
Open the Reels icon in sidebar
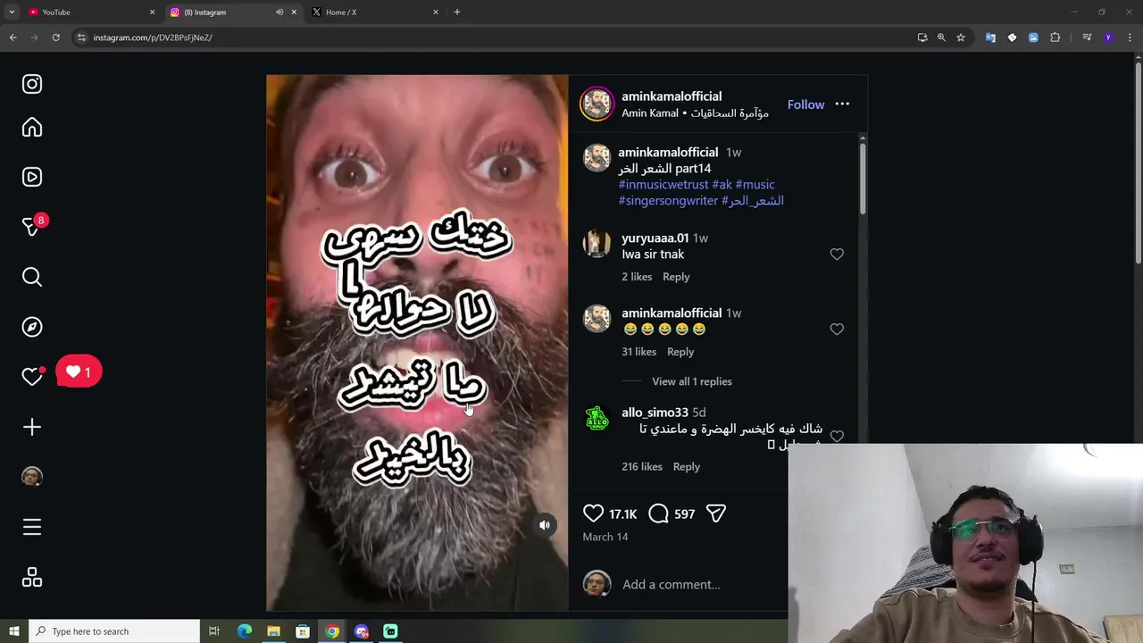point(32,177)
